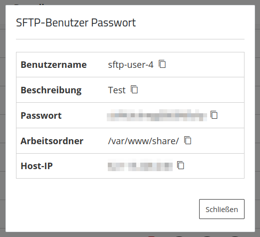Click the Test description value

coord(117,90)
